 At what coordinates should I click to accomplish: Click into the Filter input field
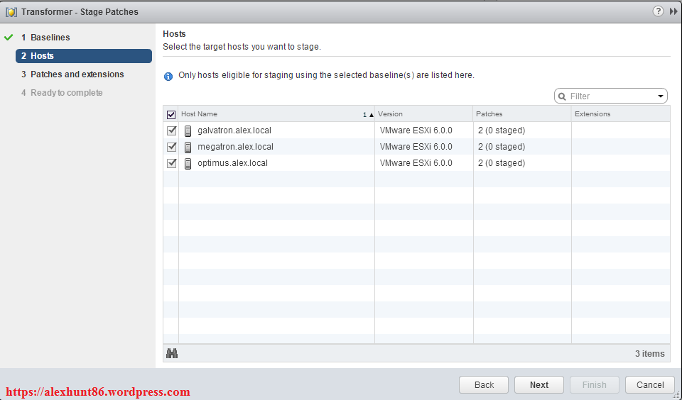coord(611,96)
